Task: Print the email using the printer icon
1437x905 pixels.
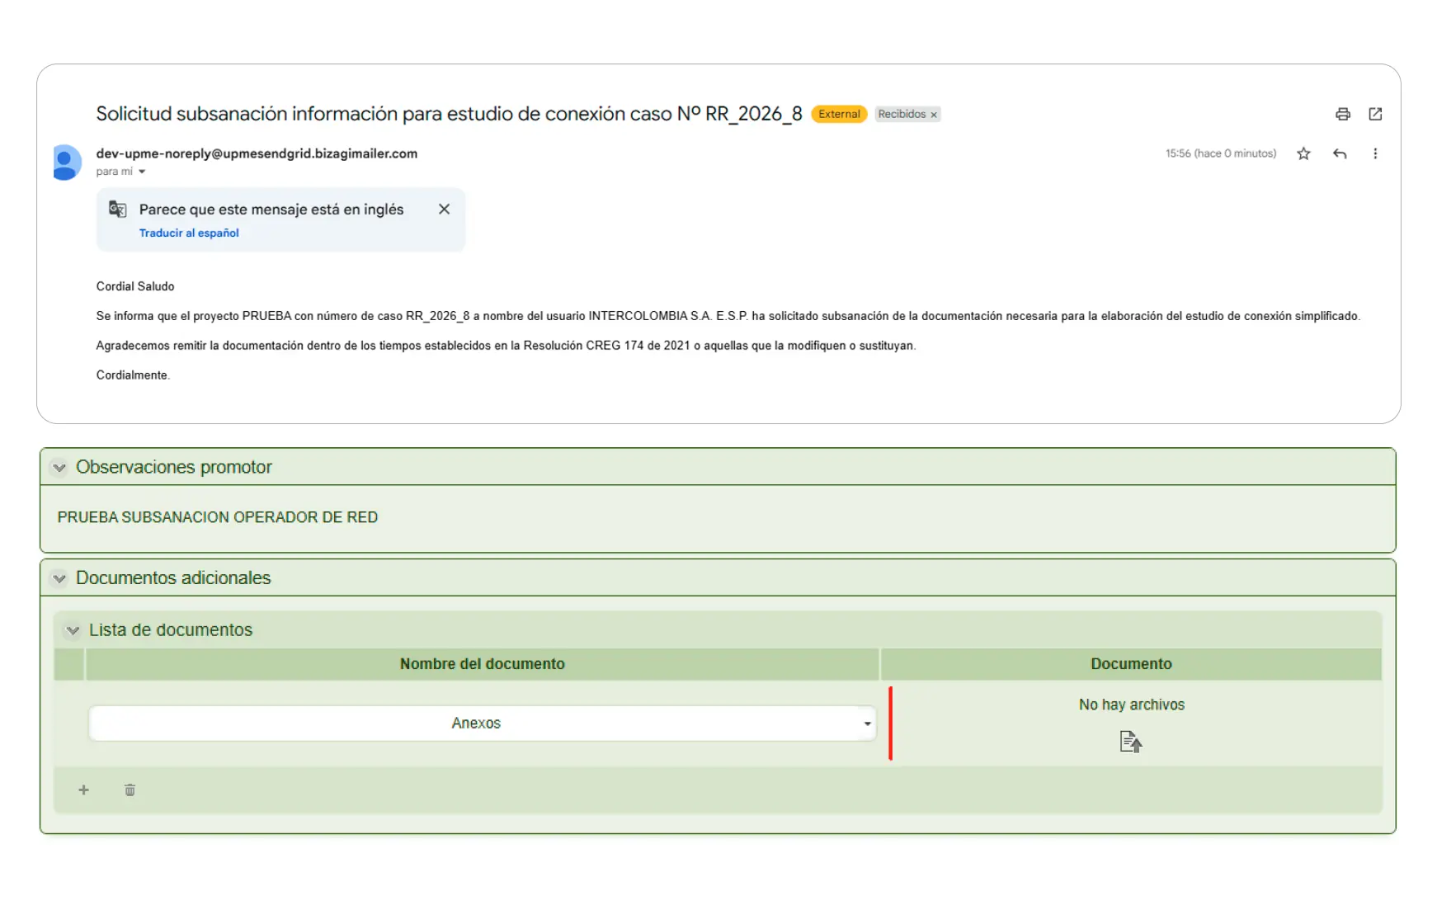Action: point(1342,115)
